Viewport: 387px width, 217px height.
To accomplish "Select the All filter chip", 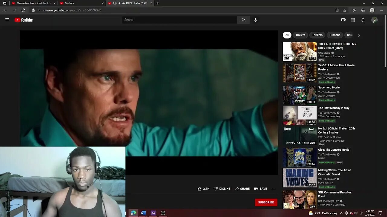I will click(287, 35).
